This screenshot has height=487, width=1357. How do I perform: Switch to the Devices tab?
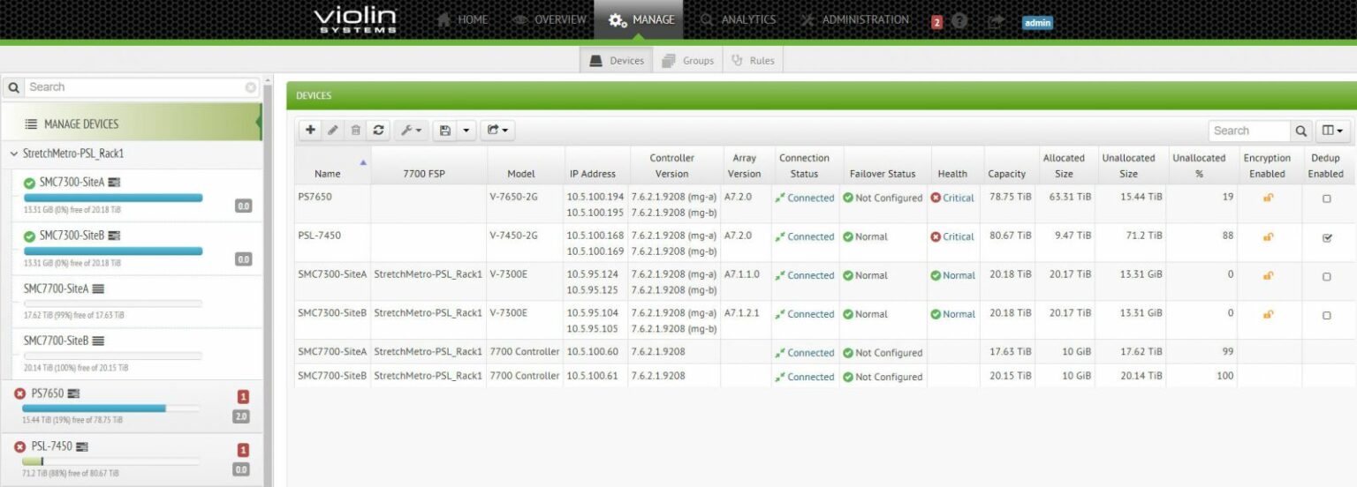click(617, 60)
